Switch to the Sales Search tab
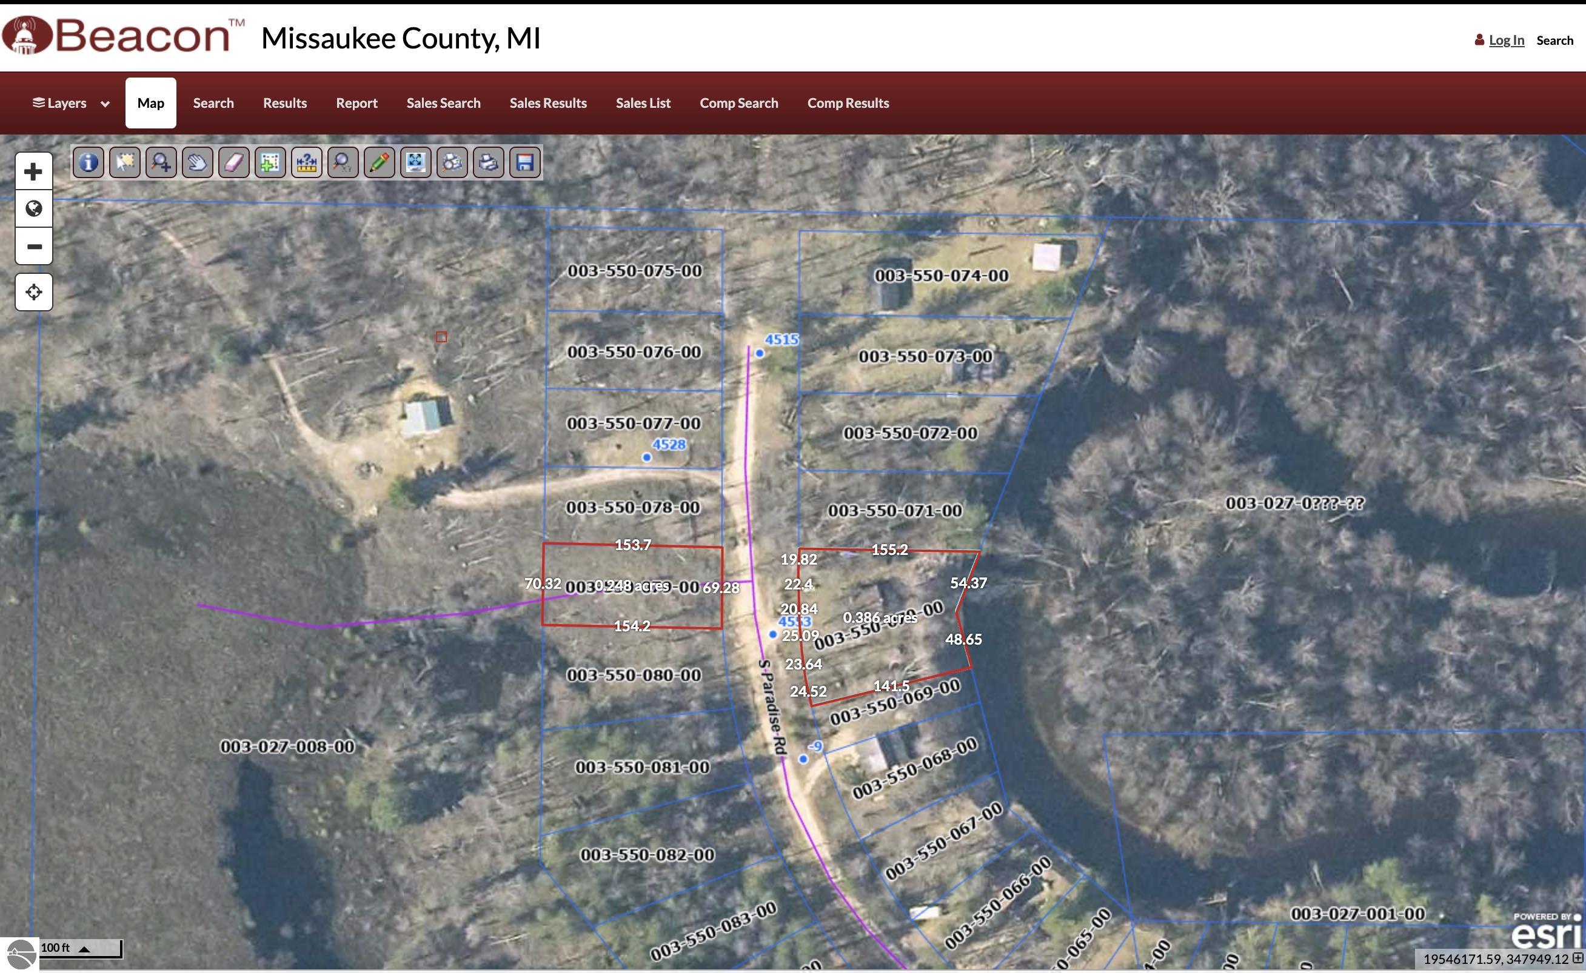 [x=443, y=103]
